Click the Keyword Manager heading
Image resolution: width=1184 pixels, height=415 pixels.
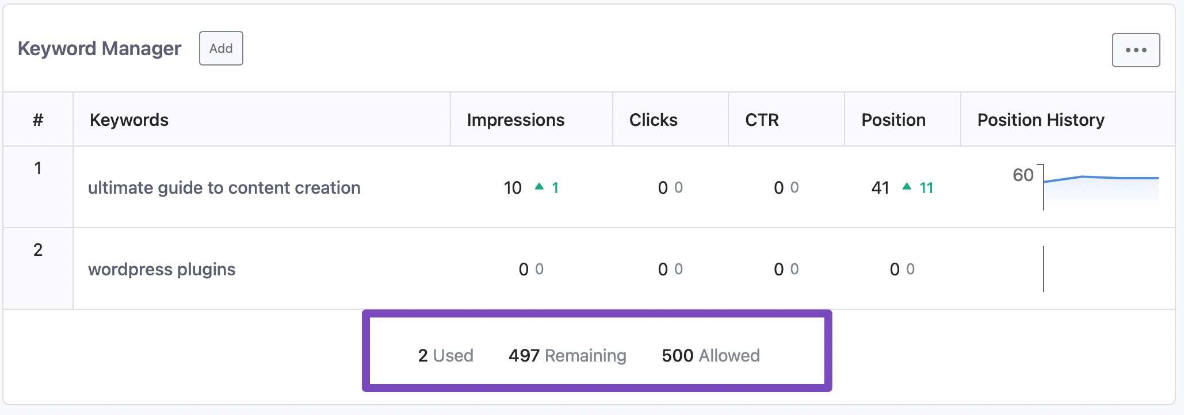pos(100,49)
